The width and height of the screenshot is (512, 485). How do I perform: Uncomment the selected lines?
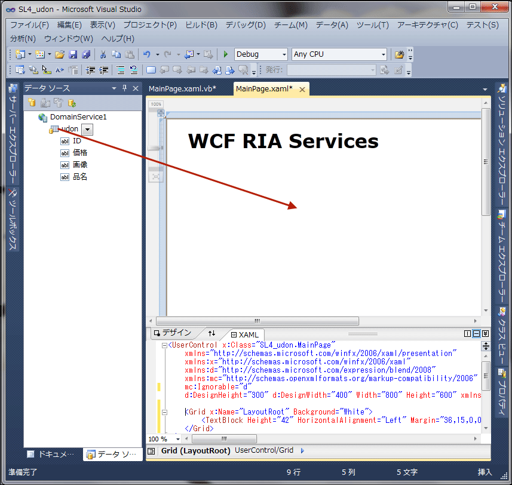(x=134, y=70)
